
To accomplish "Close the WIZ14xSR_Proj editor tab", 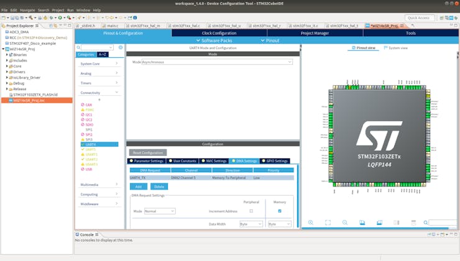I will tap(402, 26).
